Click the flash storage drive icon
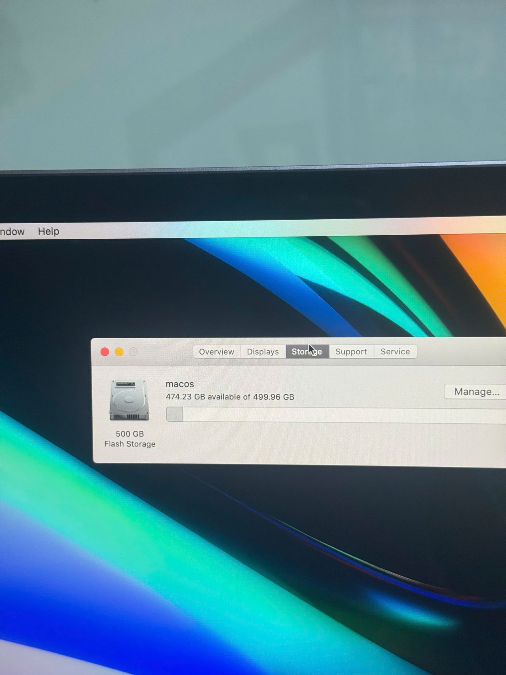The image size is (506, 675). (x=129, y=400)
